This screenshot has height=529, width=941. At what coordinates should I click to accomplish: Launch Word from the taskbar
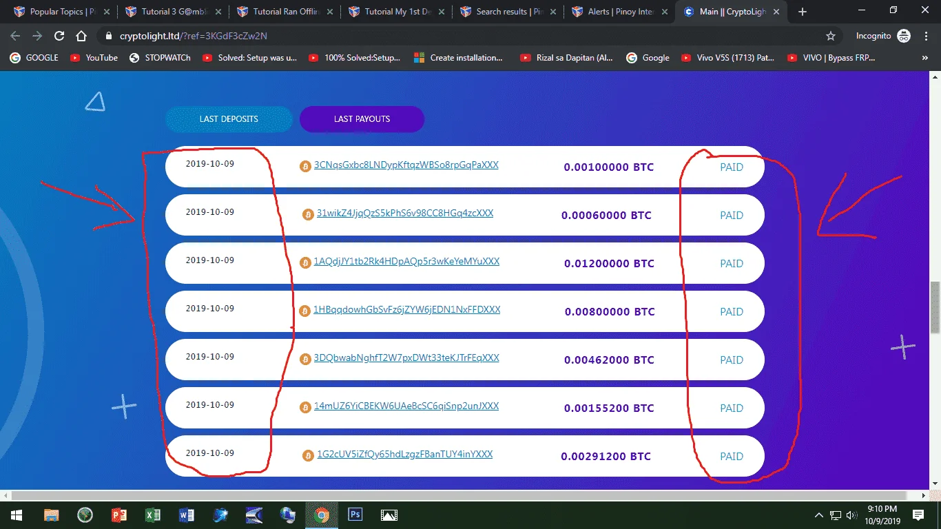click(186, 515)
